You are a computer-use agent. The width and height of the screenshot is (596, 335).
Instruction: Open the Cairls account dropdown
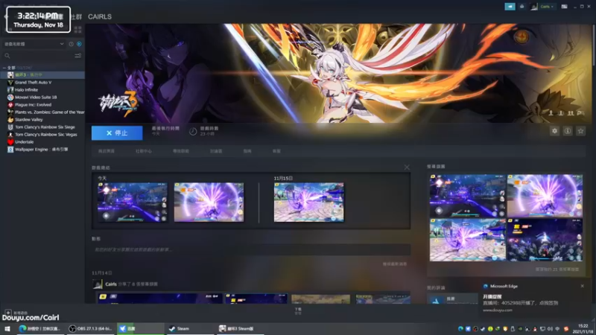tap(547, 7)
